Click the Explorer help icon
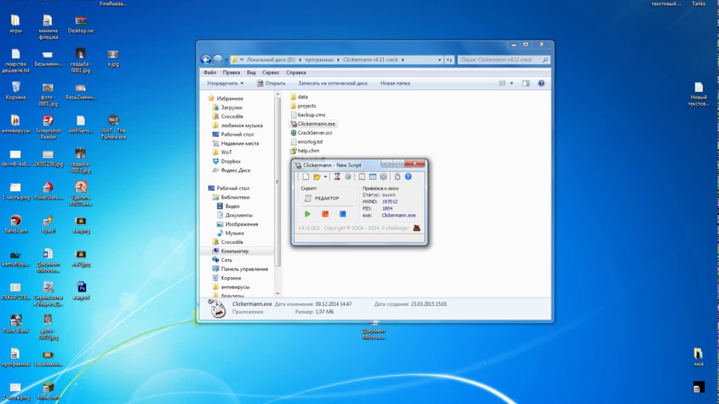The width and height of the screenshot is (719, 404). pos(541,83)
